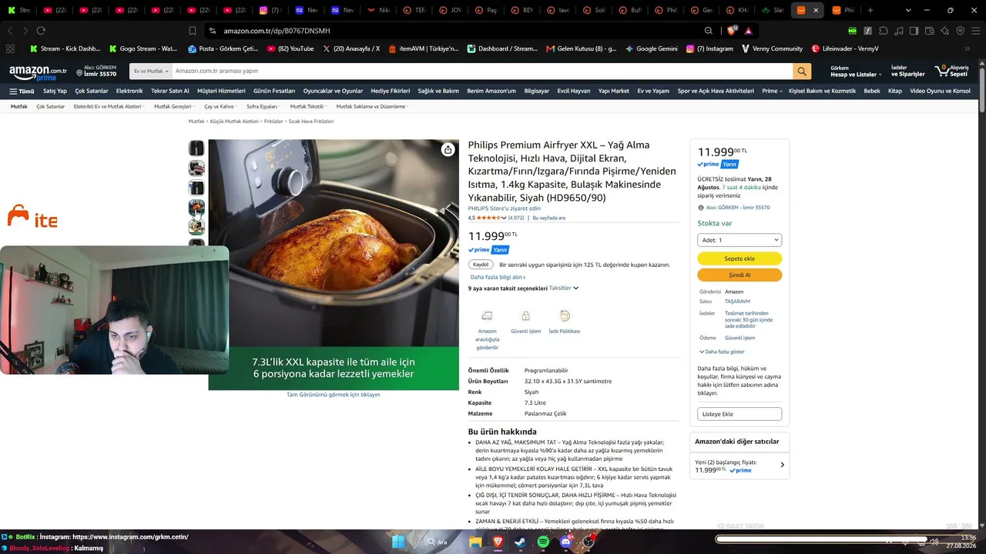Click the Amazon search input field
Viewport: 986px width, 554px height.
point(481,71)
